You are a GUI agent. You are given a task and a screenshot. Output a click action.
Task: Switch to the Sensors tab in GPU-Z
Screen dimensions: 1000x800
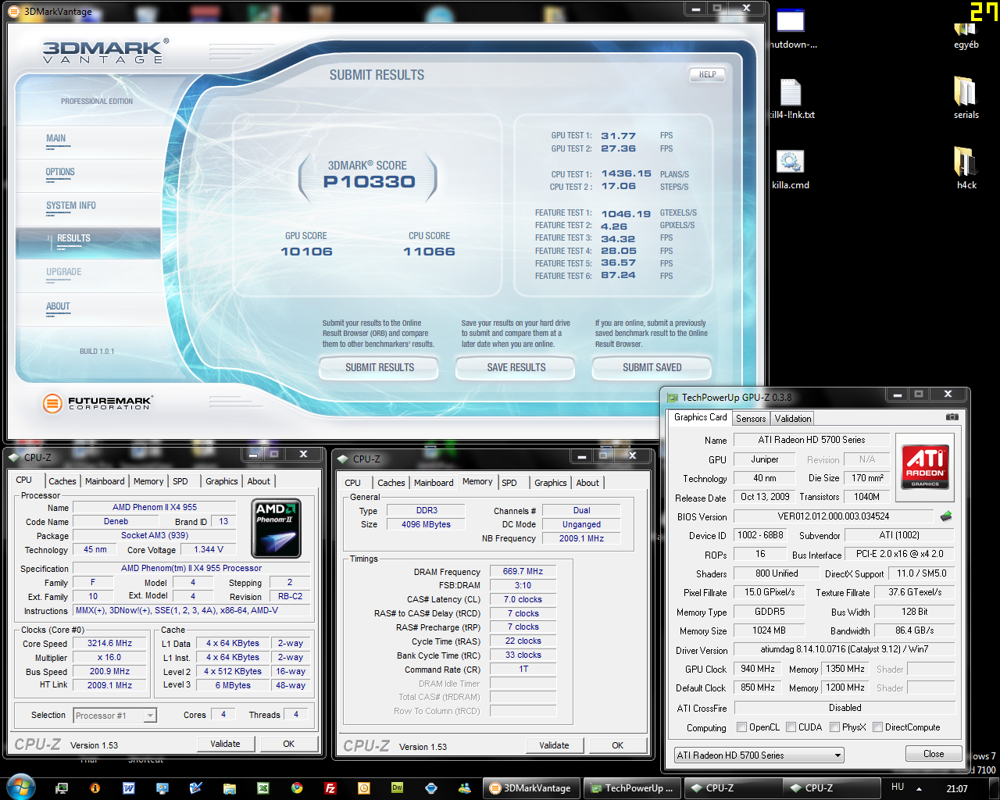751,419
